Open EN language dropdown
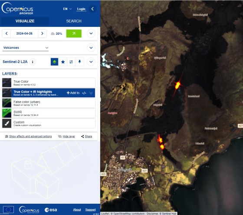 [67, 9]
